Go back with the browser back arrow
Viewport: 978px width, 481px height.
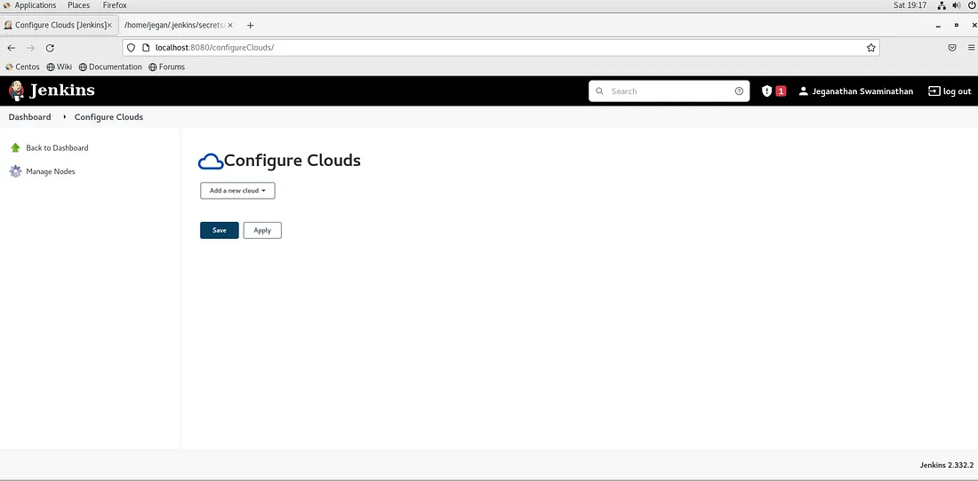click(12, 48)
